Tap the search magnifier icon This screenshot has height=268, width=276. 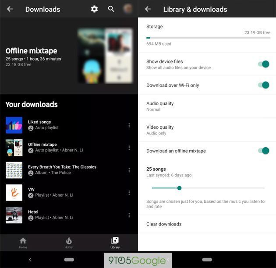pyautogui.click(x=111, y=9)
